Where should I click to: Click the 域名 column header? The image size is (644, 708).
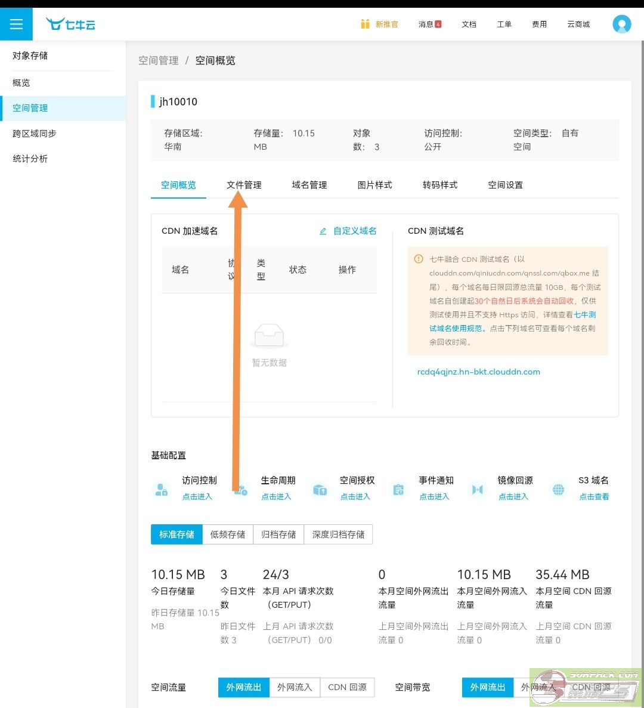click(180, 270)
